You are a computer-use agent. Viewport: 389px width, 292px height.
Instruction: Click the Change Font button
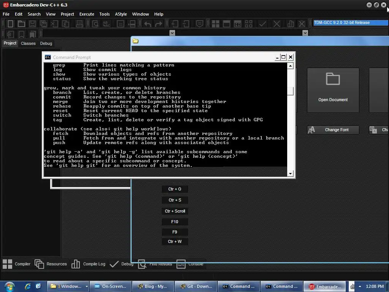(333, 130)
